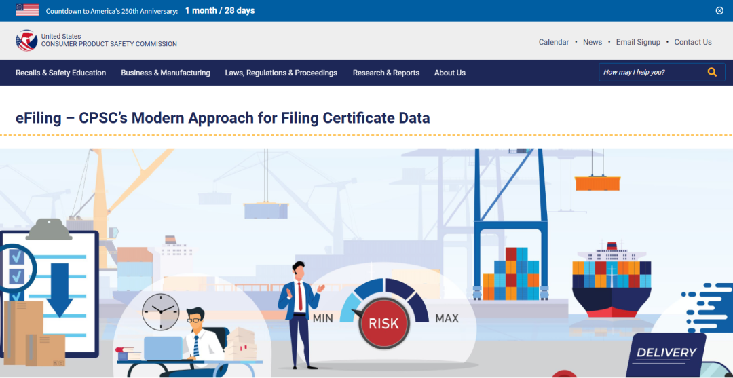This screenshot has width=733, height=378.
Task: Click the '1 month / 28 days' countdown text
Action: 220,10
